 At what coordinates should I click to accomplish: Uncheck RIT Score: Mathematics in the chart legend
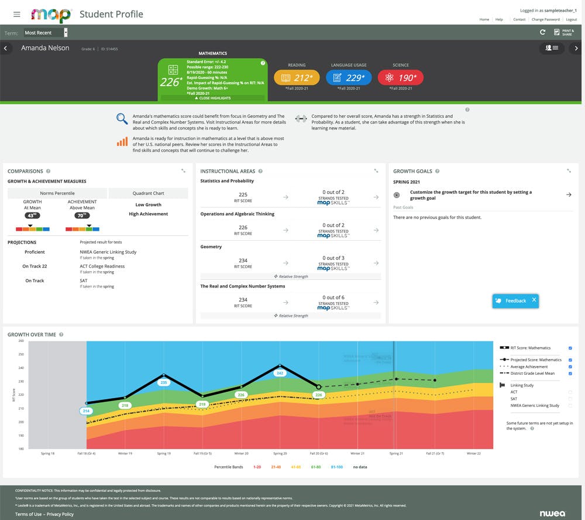tap(570, 348)
